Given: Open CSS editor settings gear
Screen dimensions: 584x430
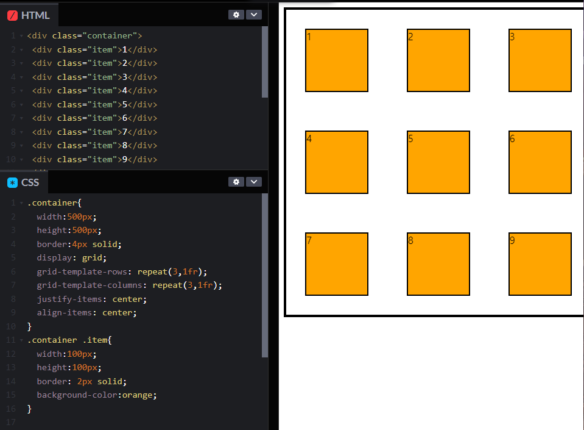Looking at the screenshot, I should (236, 182).
